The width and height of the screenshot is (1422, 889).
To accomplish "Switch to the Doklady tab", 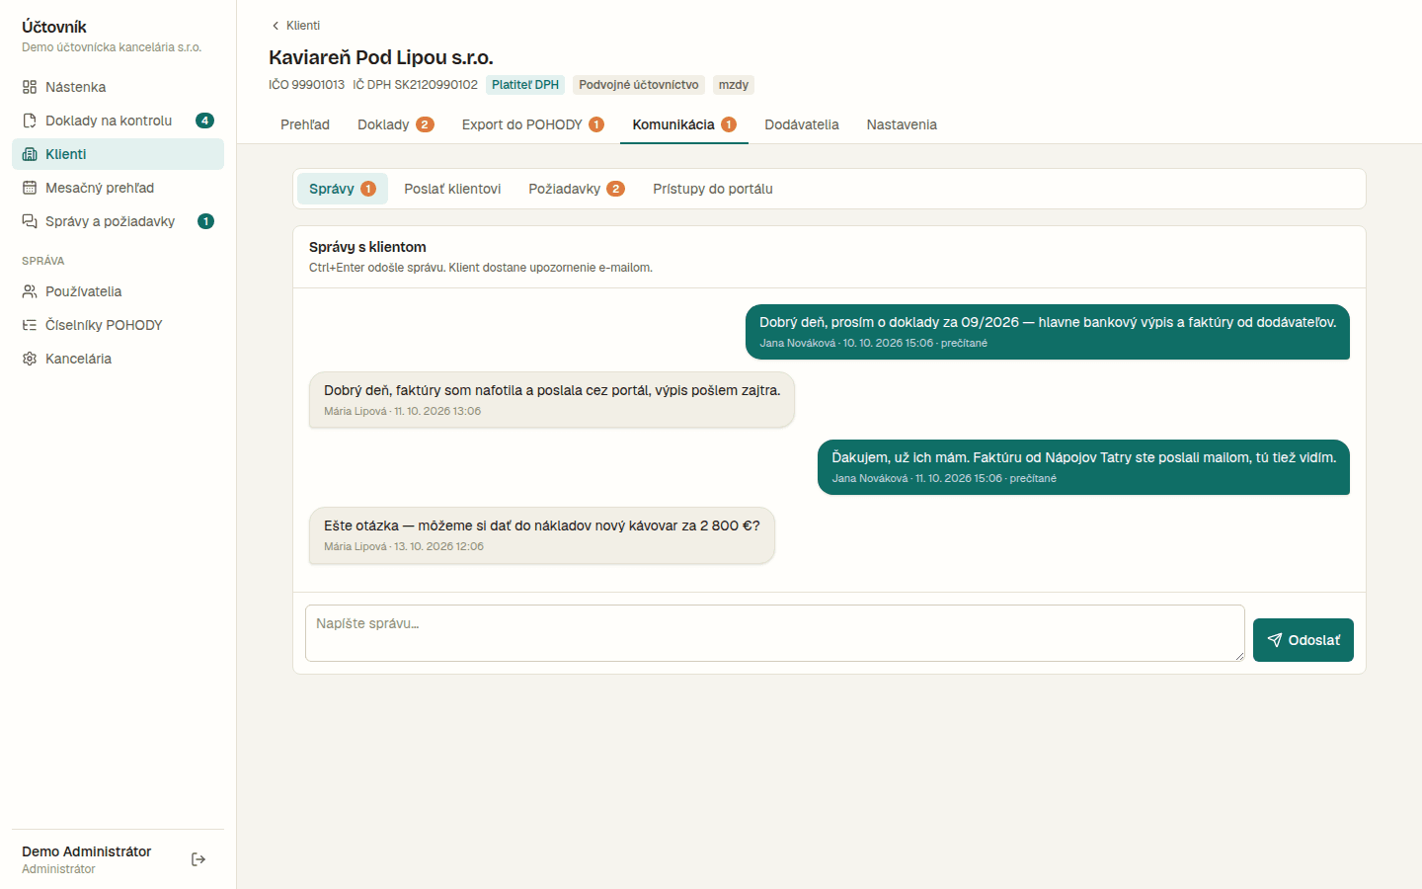I will [396, 124].
